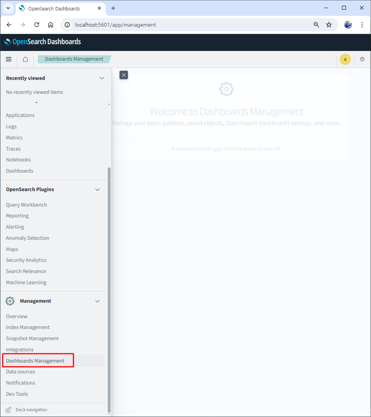
Task: Click the Management gear icon in sidebar
Action: click(10, 301)
